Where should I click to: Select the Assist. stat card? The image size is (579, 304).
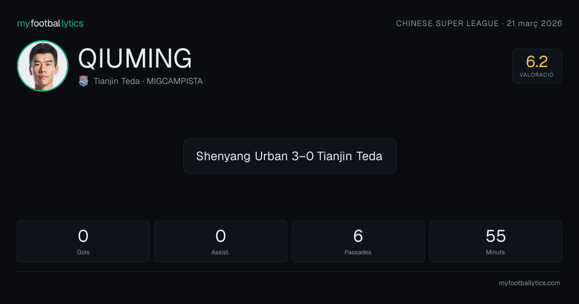coord(221,241)
